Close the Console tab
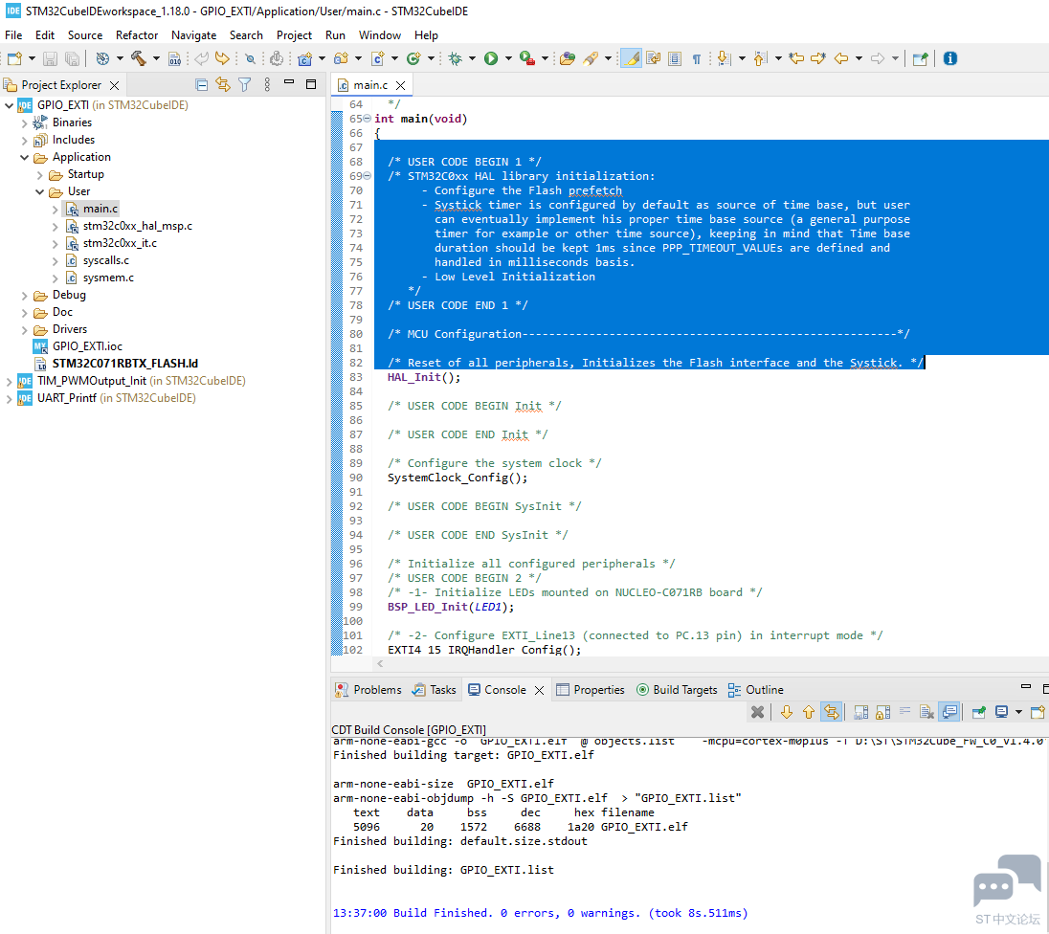Screen dimensions: 1049x934 click(x=539, y=691)
